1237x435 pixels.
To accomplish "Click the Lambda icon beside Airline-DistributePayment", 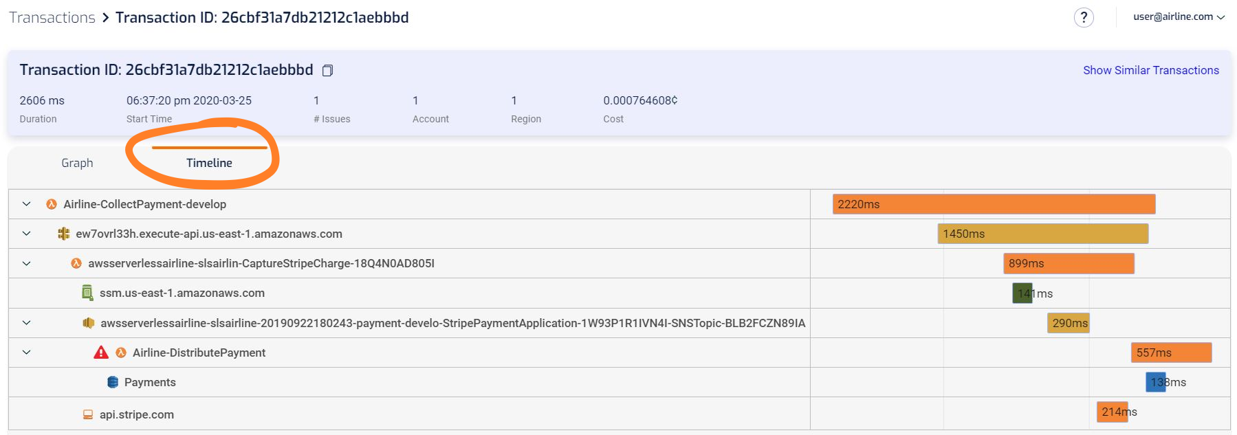I will pyautogui.click(x=121, y=353).
